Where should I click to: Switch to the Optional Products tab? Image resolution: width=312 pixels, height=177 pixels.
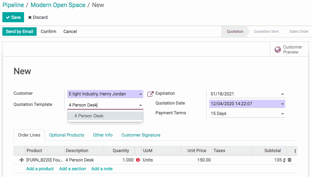(67, 135)
